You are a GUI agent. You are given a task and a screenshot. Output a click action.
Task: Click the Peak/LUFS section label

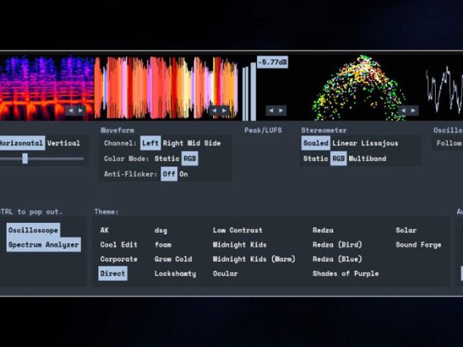coord(263,131)
